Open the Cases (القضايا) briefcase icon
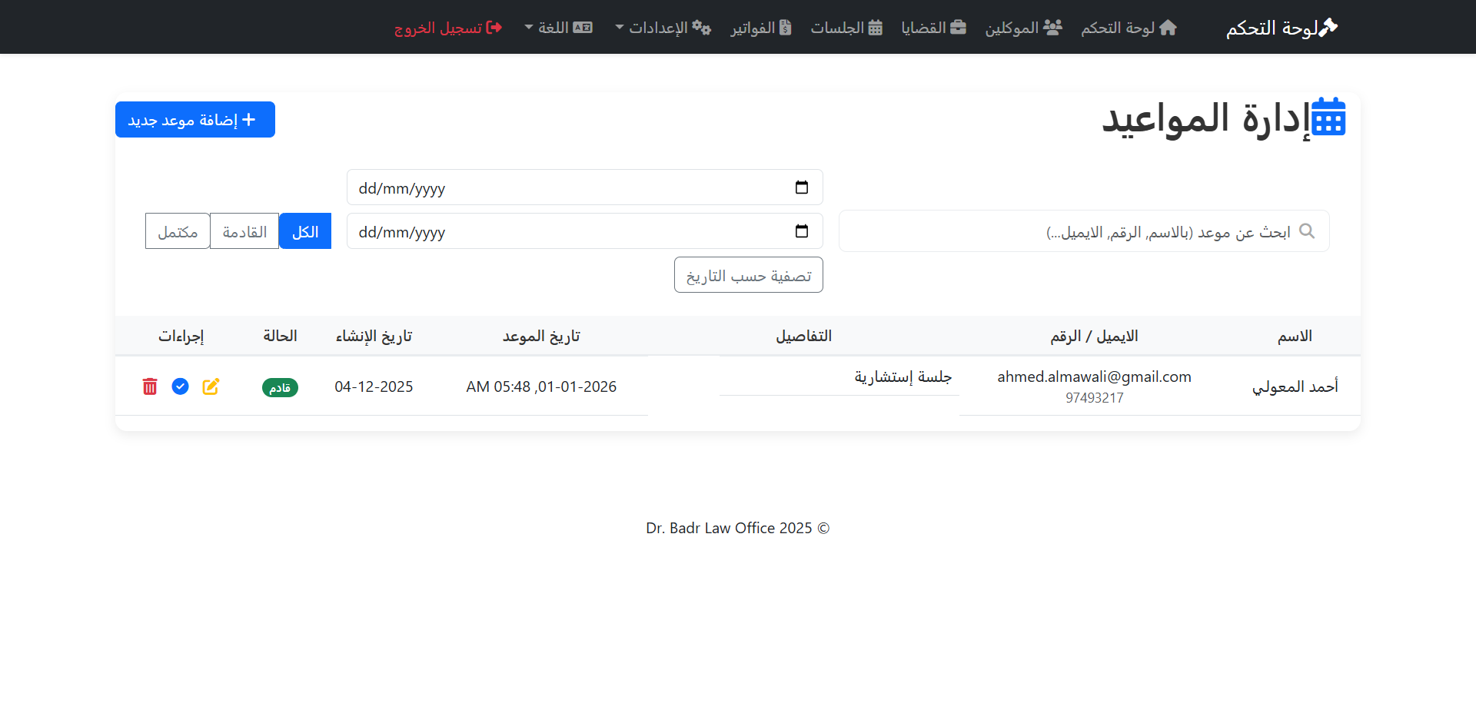This screenshot has width=1476, height=713. coord(958,26)
